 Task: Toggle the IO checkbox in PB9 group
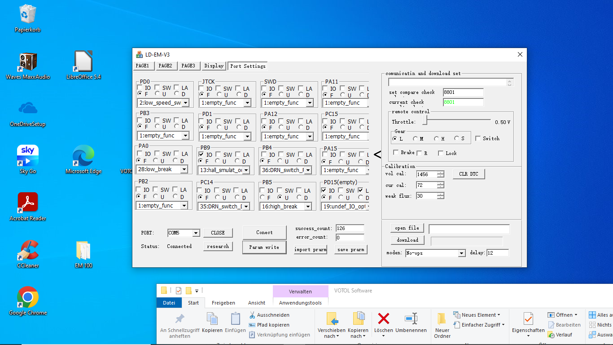coord(201,155)
